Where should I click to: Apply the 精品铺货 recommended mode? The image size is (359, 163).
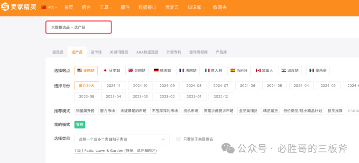click(x=270, y=111)
